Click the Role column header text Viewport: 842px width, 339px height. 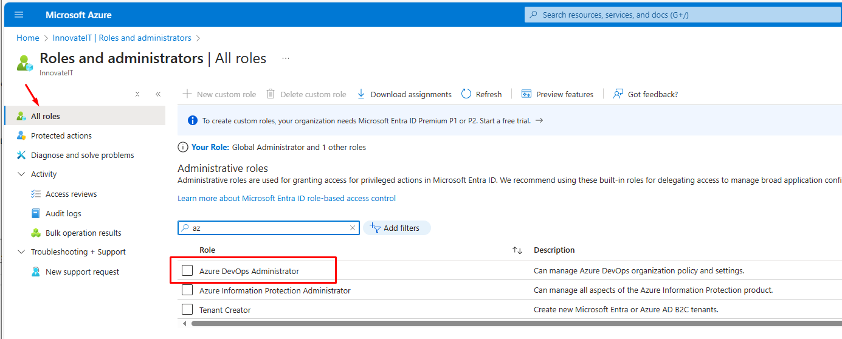[207, 250]
